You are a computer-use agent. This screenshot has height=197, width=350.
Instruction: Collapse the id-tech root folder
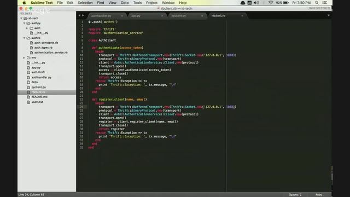click(x=21, y=18)
